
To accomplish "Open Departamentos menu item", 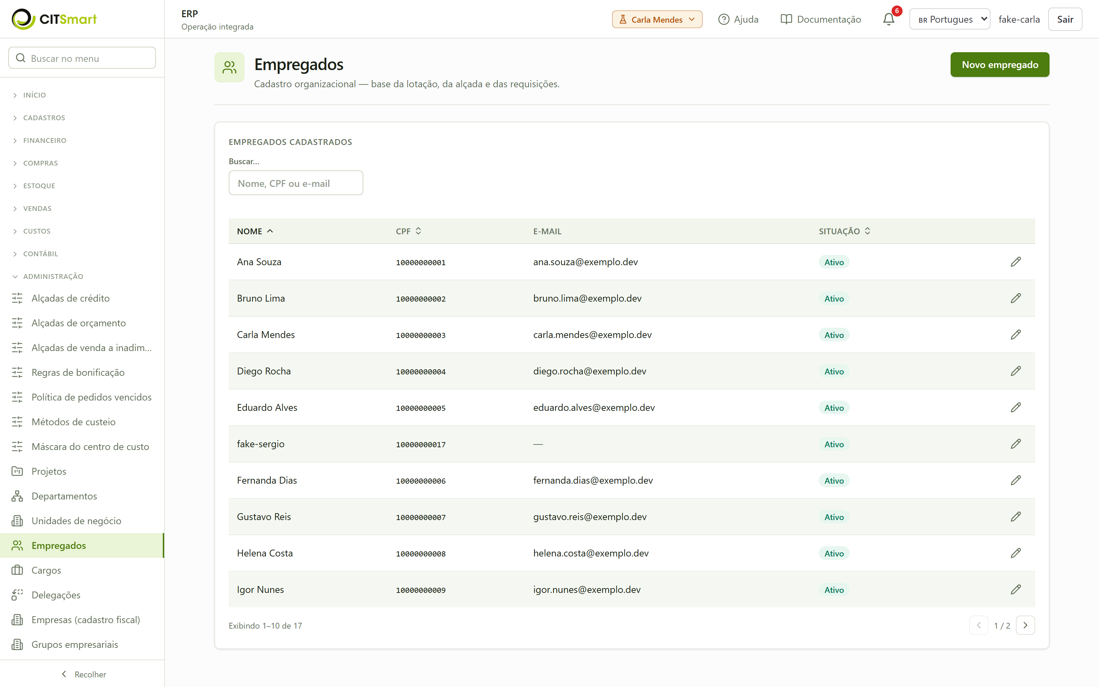I will click(x=82, y=496).
